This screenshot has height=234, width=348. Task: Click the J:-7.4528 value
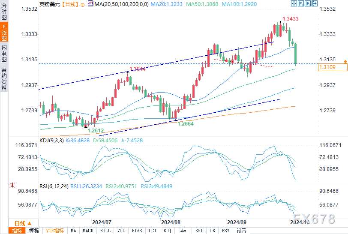(132, 140)
